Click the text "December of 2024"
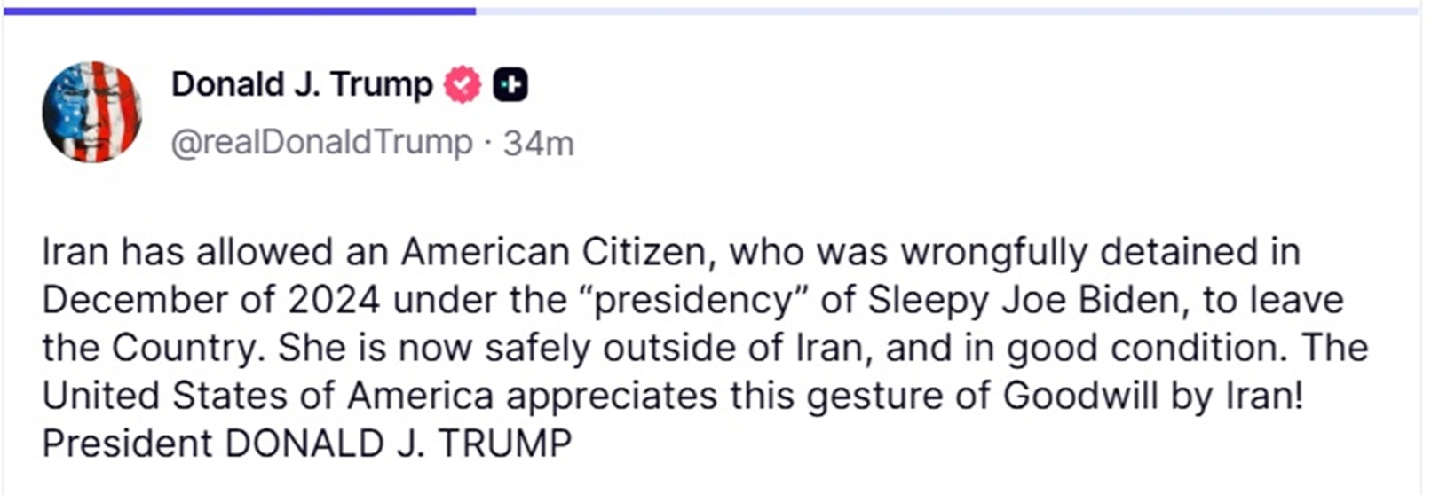The height and width of the screenshot is (495, 1447). 211,300
